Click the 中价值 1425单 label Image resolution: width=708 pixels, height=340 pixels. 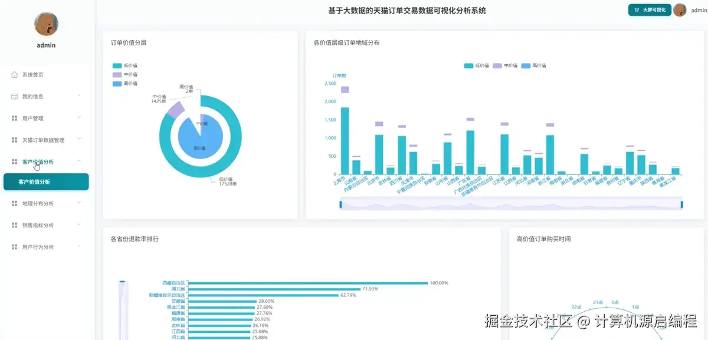(x=159, y=98)
